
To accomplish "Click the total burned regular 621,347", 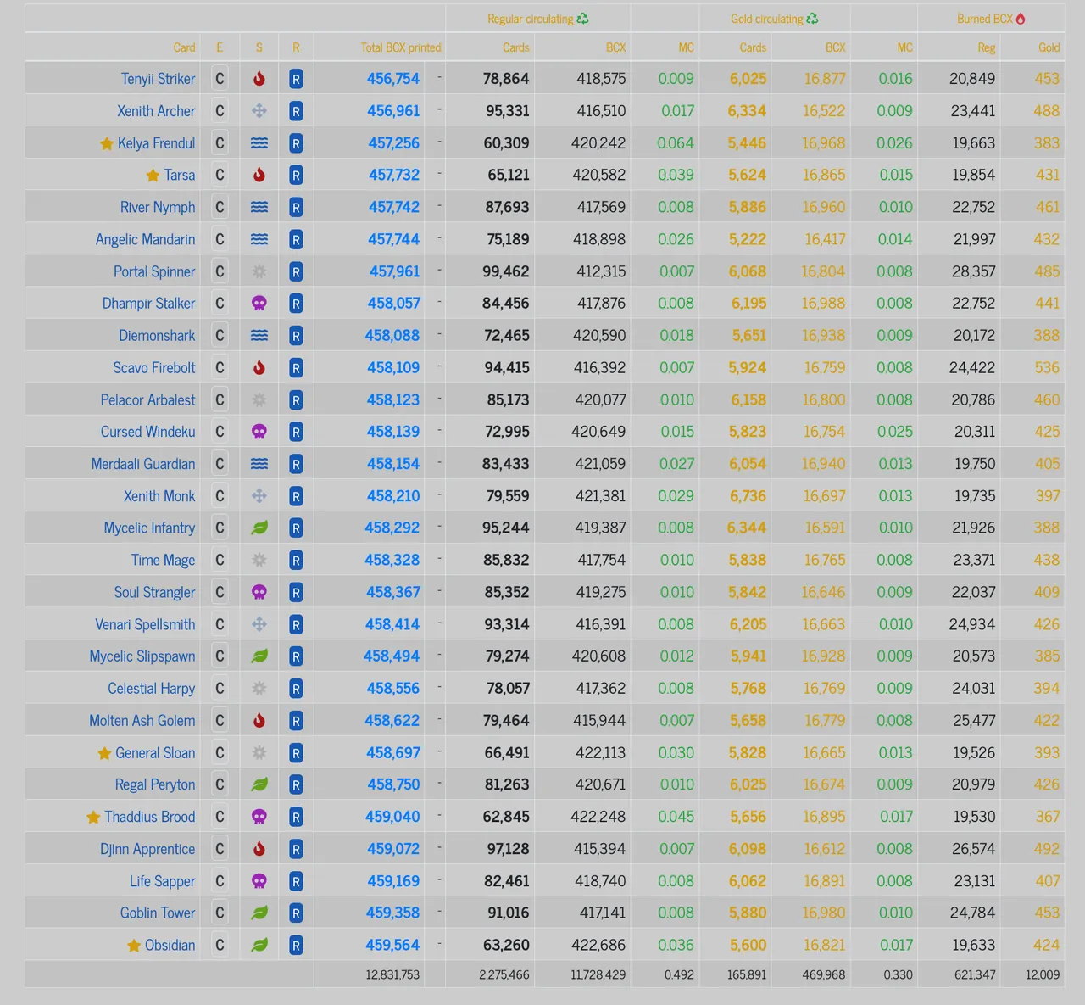I will click(975, 974).
